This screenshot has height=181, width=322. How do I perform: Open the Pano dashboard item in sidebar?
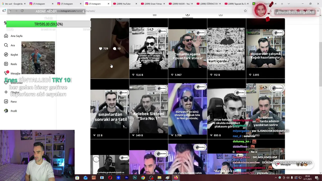tap(10, 102)
